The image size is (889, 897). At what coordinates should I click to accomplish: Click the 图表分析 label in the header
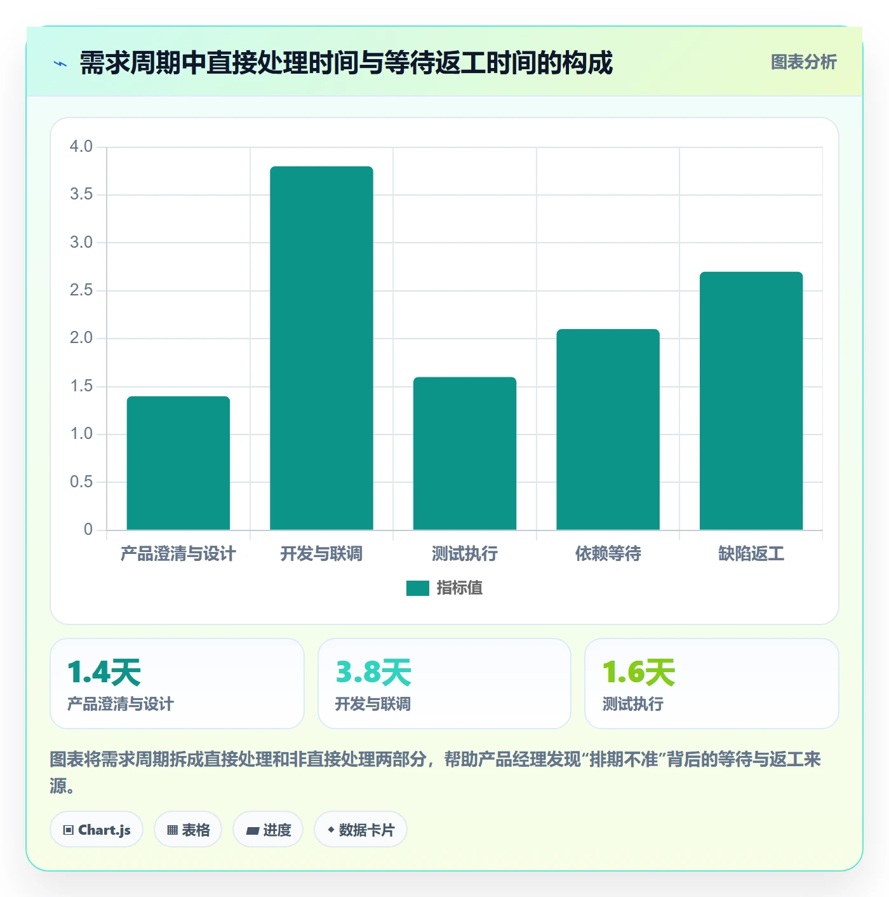tap(803, 62)
